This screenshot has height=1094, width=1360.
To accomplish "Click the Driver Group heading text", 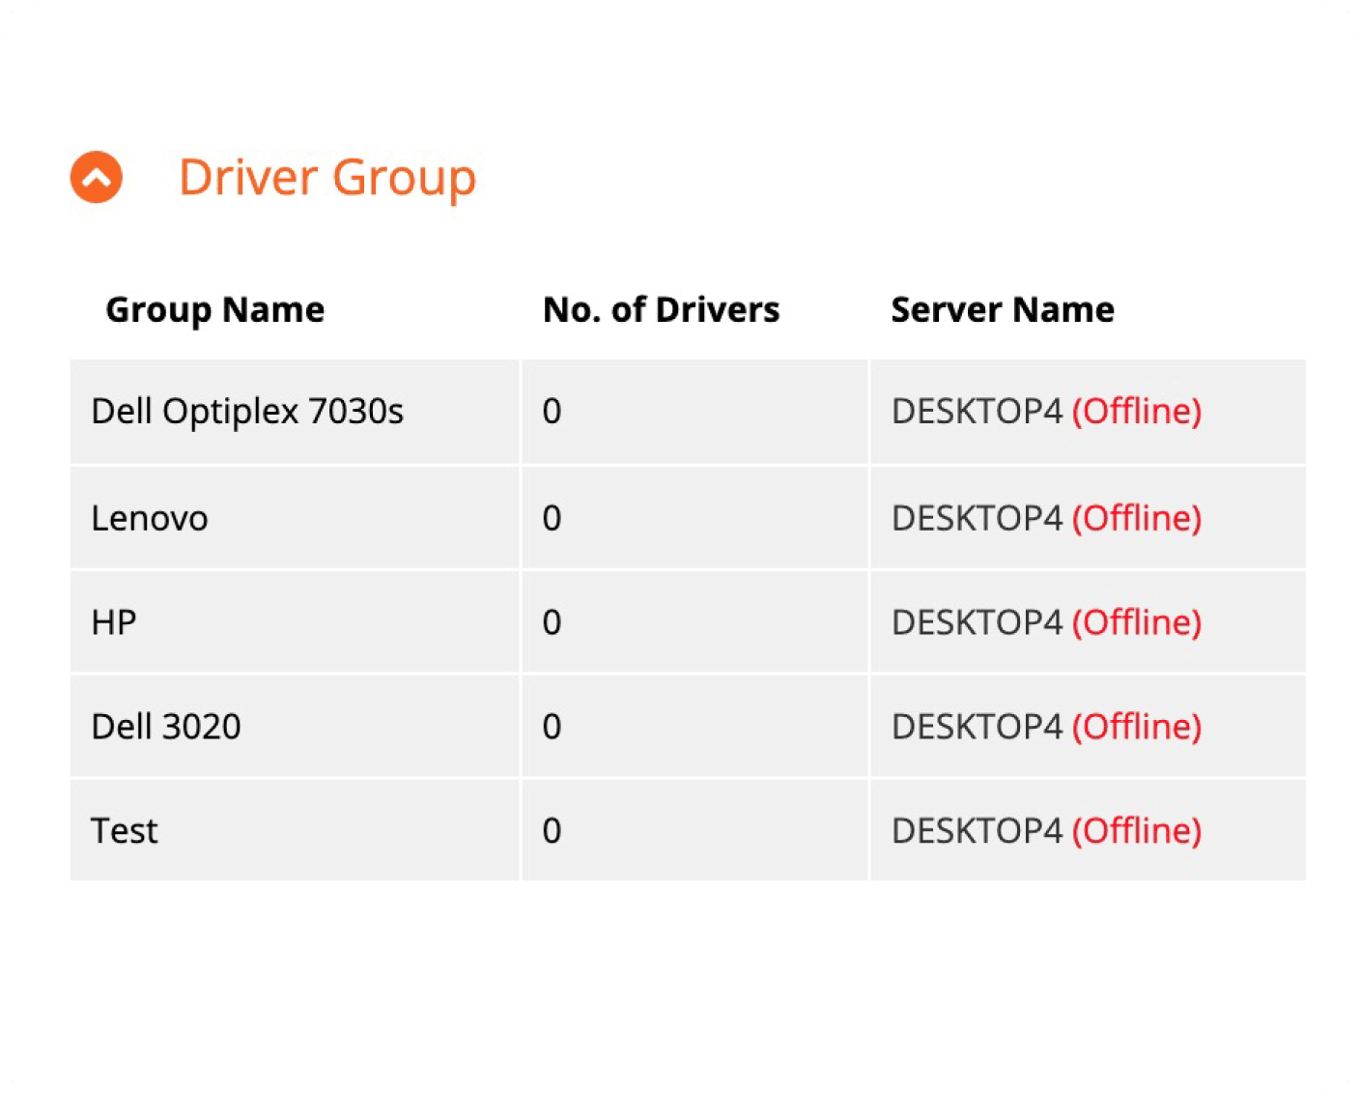I will click(326, 178).
